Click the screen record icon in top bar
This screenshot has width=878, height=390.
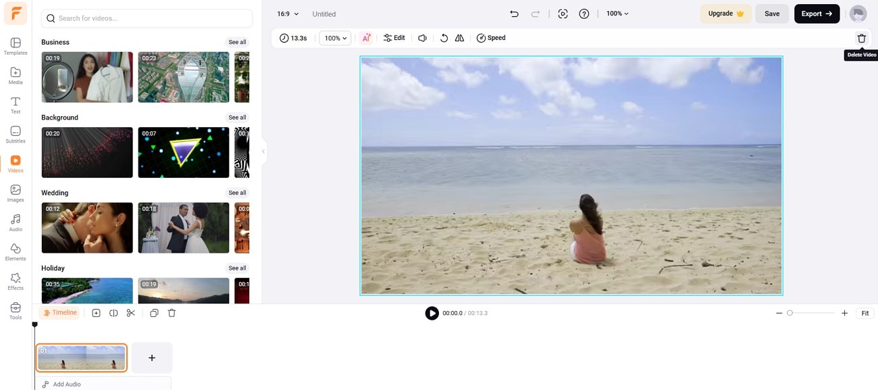(x=563, y=14)
